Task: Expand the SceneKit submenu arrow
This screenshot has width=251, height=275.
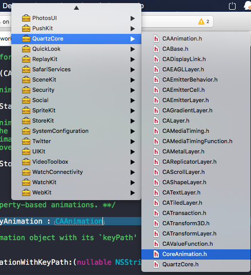Action: point(133,80)
